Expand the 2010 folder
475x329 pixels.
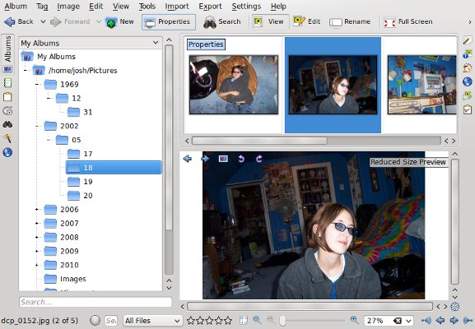(x=37, y=265)
